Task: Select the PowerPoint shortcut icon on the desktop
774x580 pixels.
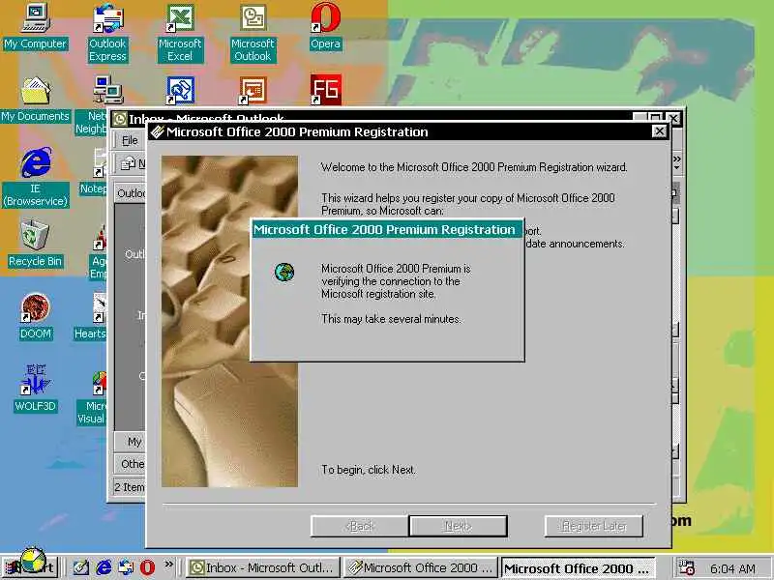Action: pos(253,90)
